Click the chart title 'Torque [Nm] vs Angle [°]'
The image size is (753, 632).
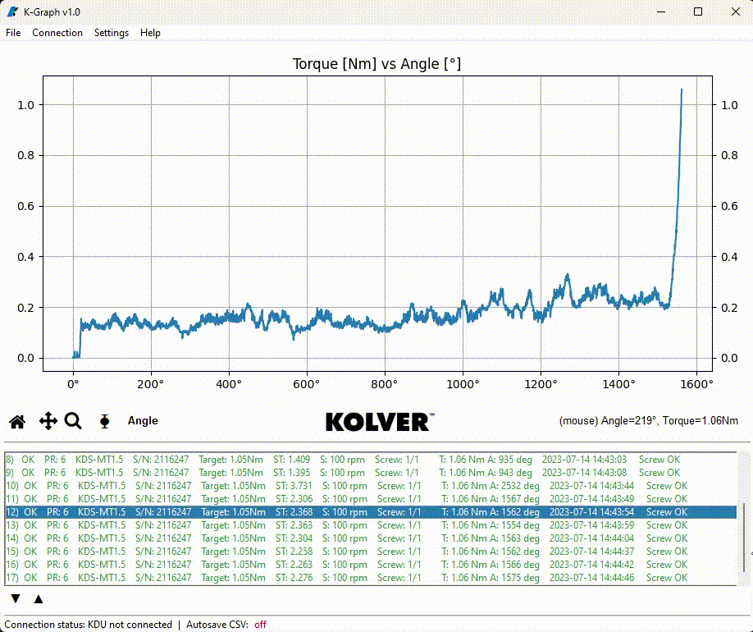point(377,64)
